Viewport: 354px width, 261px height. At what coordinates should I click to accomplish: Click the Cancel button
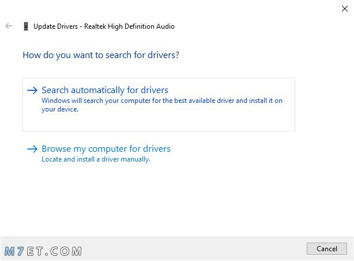(x=327, y=248)
